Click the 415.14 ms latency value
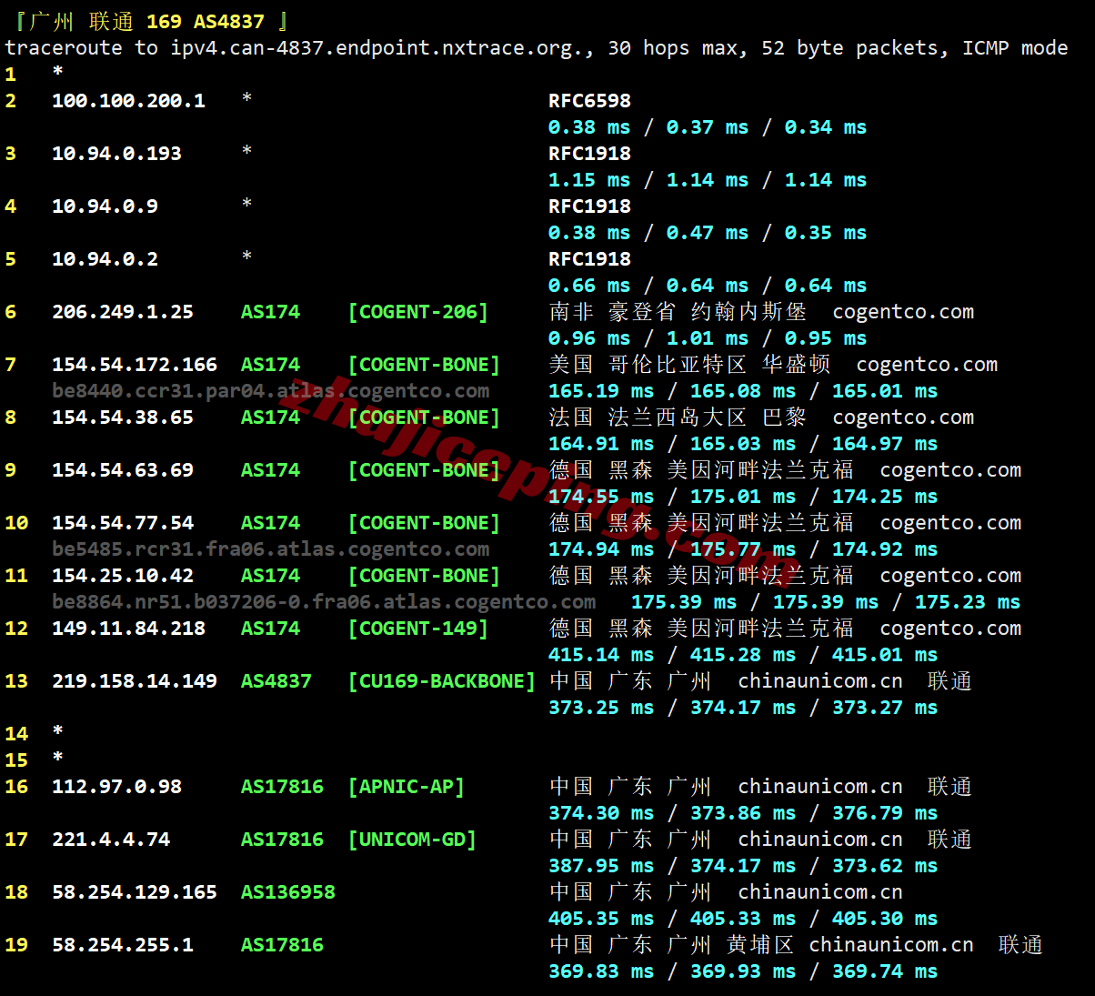This screenshot has width=1095, height=996. pos(600,655)
